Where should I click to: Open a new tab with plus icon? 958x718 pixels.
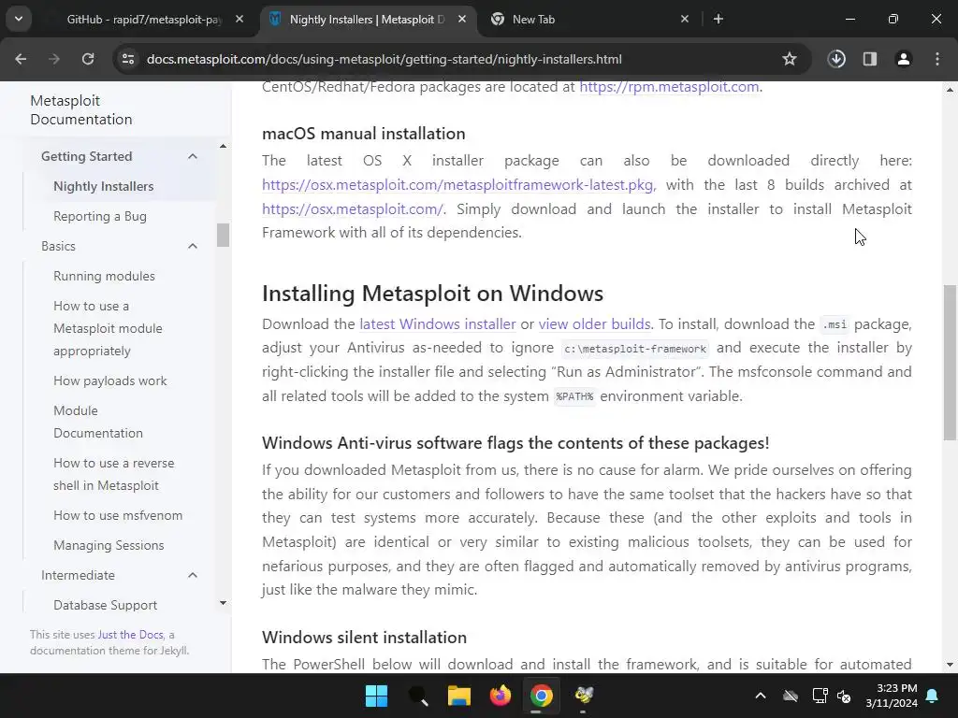click(718, 19)
